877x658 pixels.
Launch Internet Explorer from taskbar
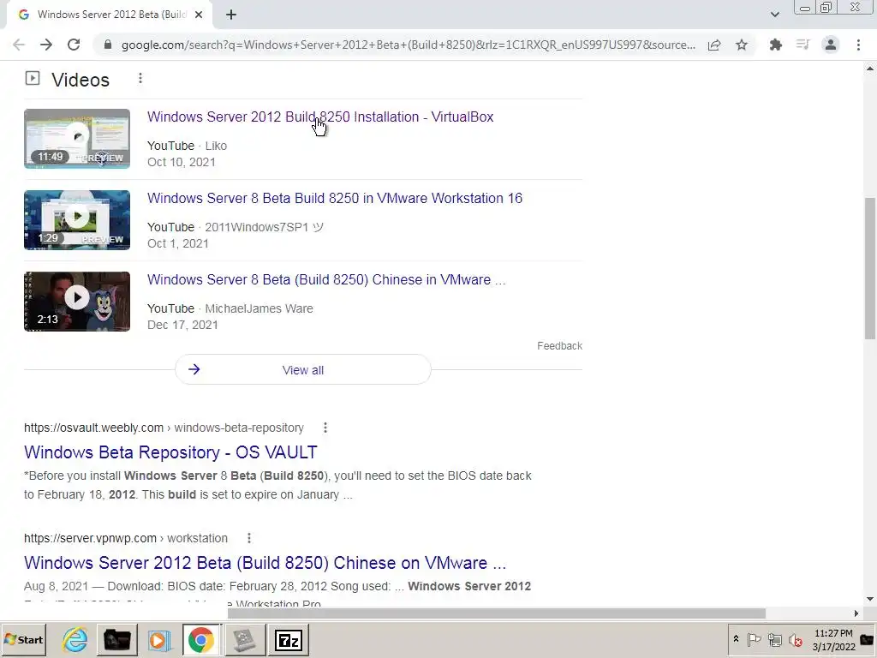coord(75,639)
